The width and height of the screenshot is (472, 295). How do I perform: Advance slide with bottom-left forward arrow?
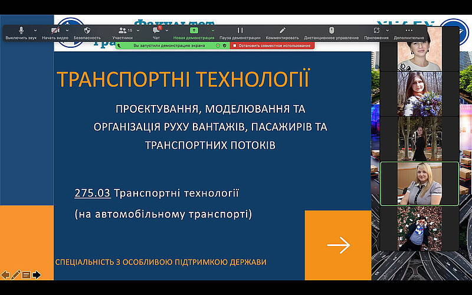pos(37,275)
